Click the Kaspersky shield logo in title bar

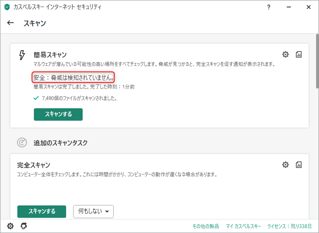pos(7,7)
